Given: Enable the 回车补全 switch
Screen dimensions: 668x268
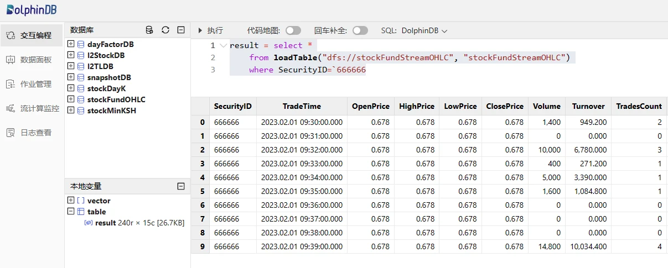Looking at the screenshot, I should coord(360,30).
